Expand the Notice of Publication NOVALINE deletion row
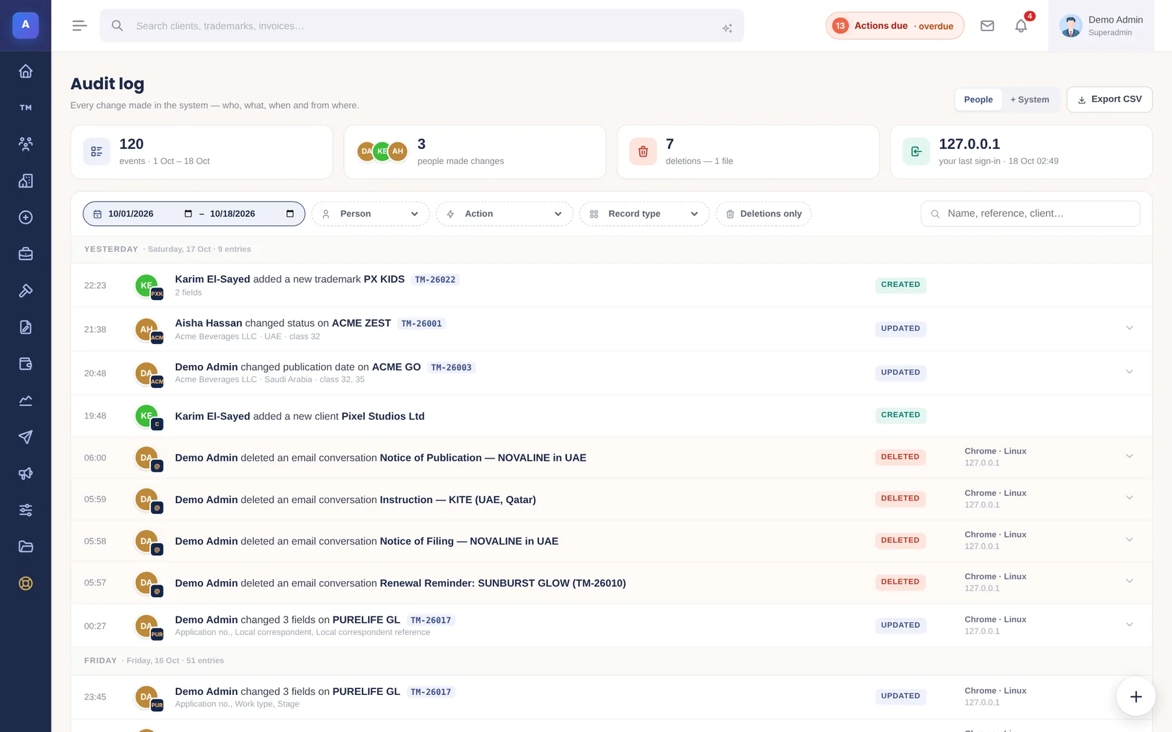 [x=1130, y=456]
